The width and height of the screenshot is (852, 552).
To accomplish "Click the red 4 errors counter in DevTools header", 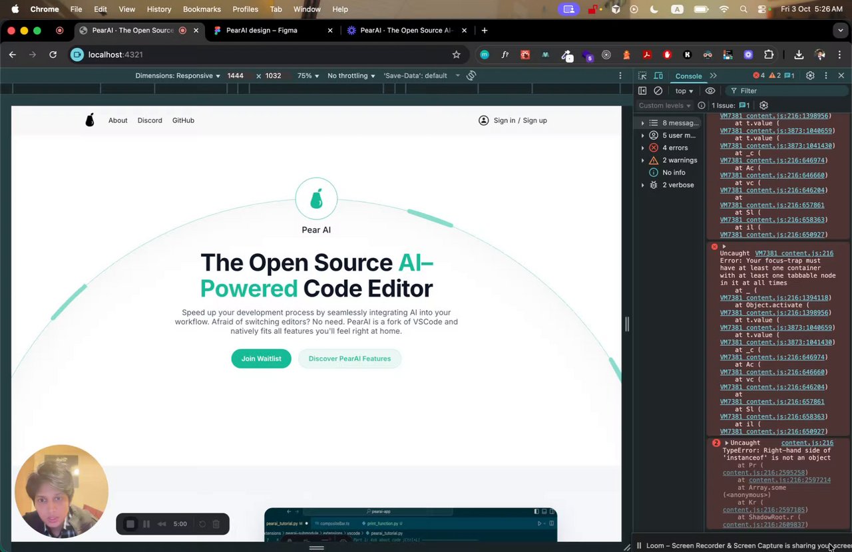I will (759, 76).
